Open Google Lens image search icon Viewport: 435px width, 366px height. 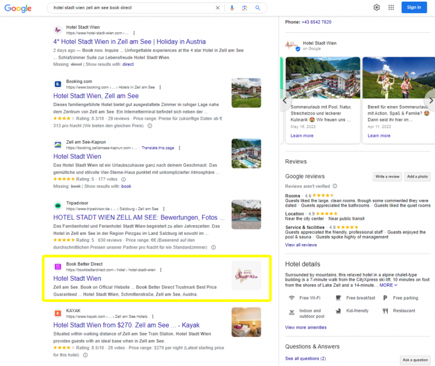coord(245,8)
